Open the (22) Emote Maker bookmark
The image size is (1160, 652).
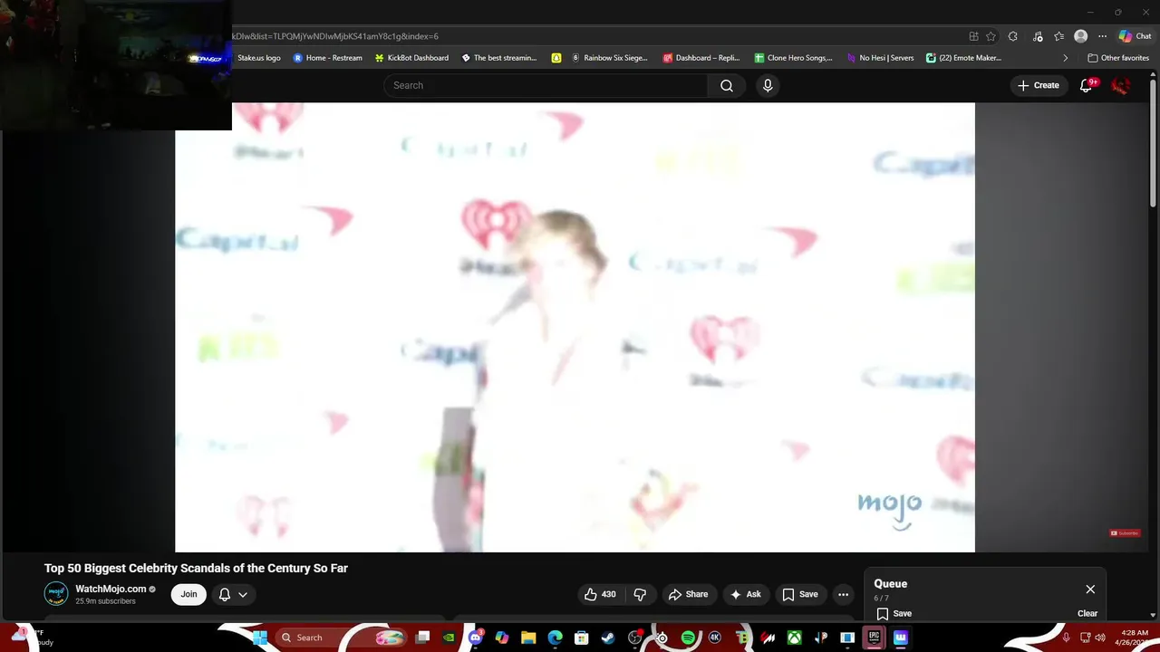coord(963,58)
